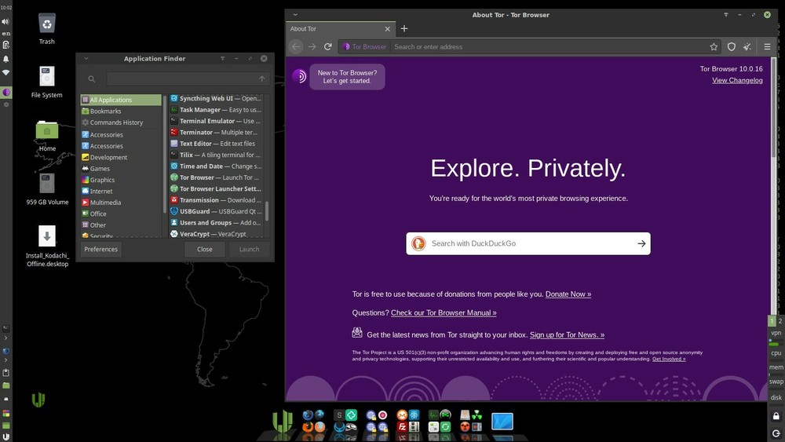
Task: Click the Donate Now link
Action: [568, 294]
